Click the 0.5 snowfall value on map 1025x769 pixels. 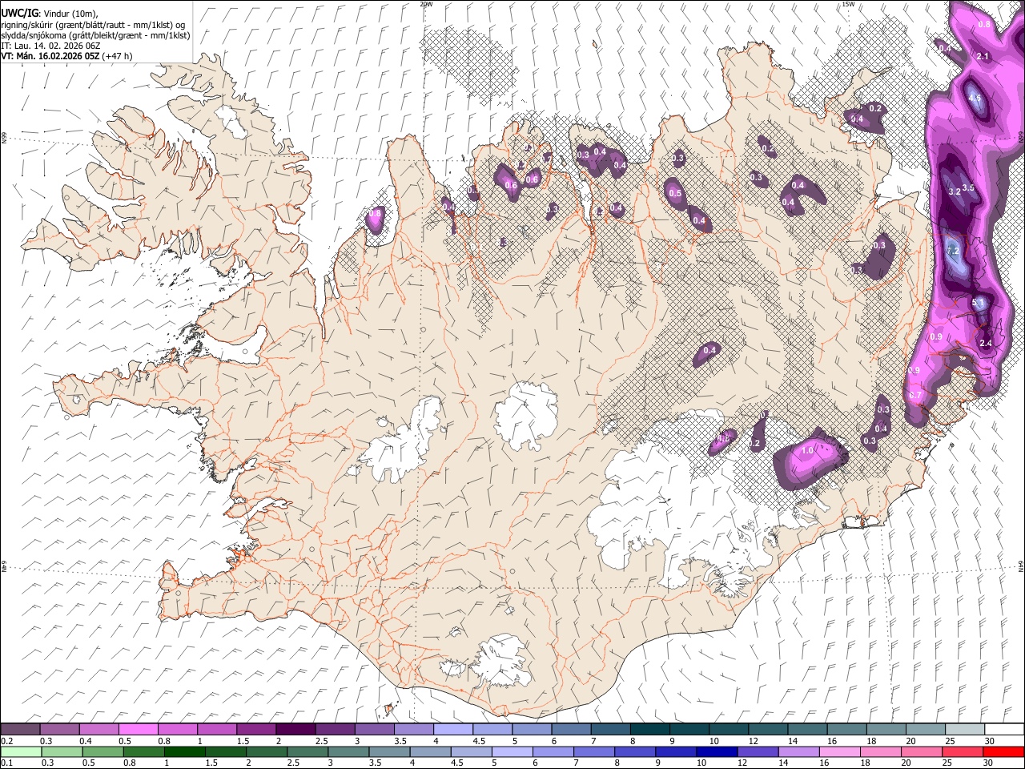(675, 194)
